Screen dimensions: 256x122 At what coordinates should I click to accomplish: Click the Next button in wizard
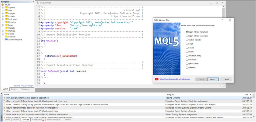click(213, 79)
